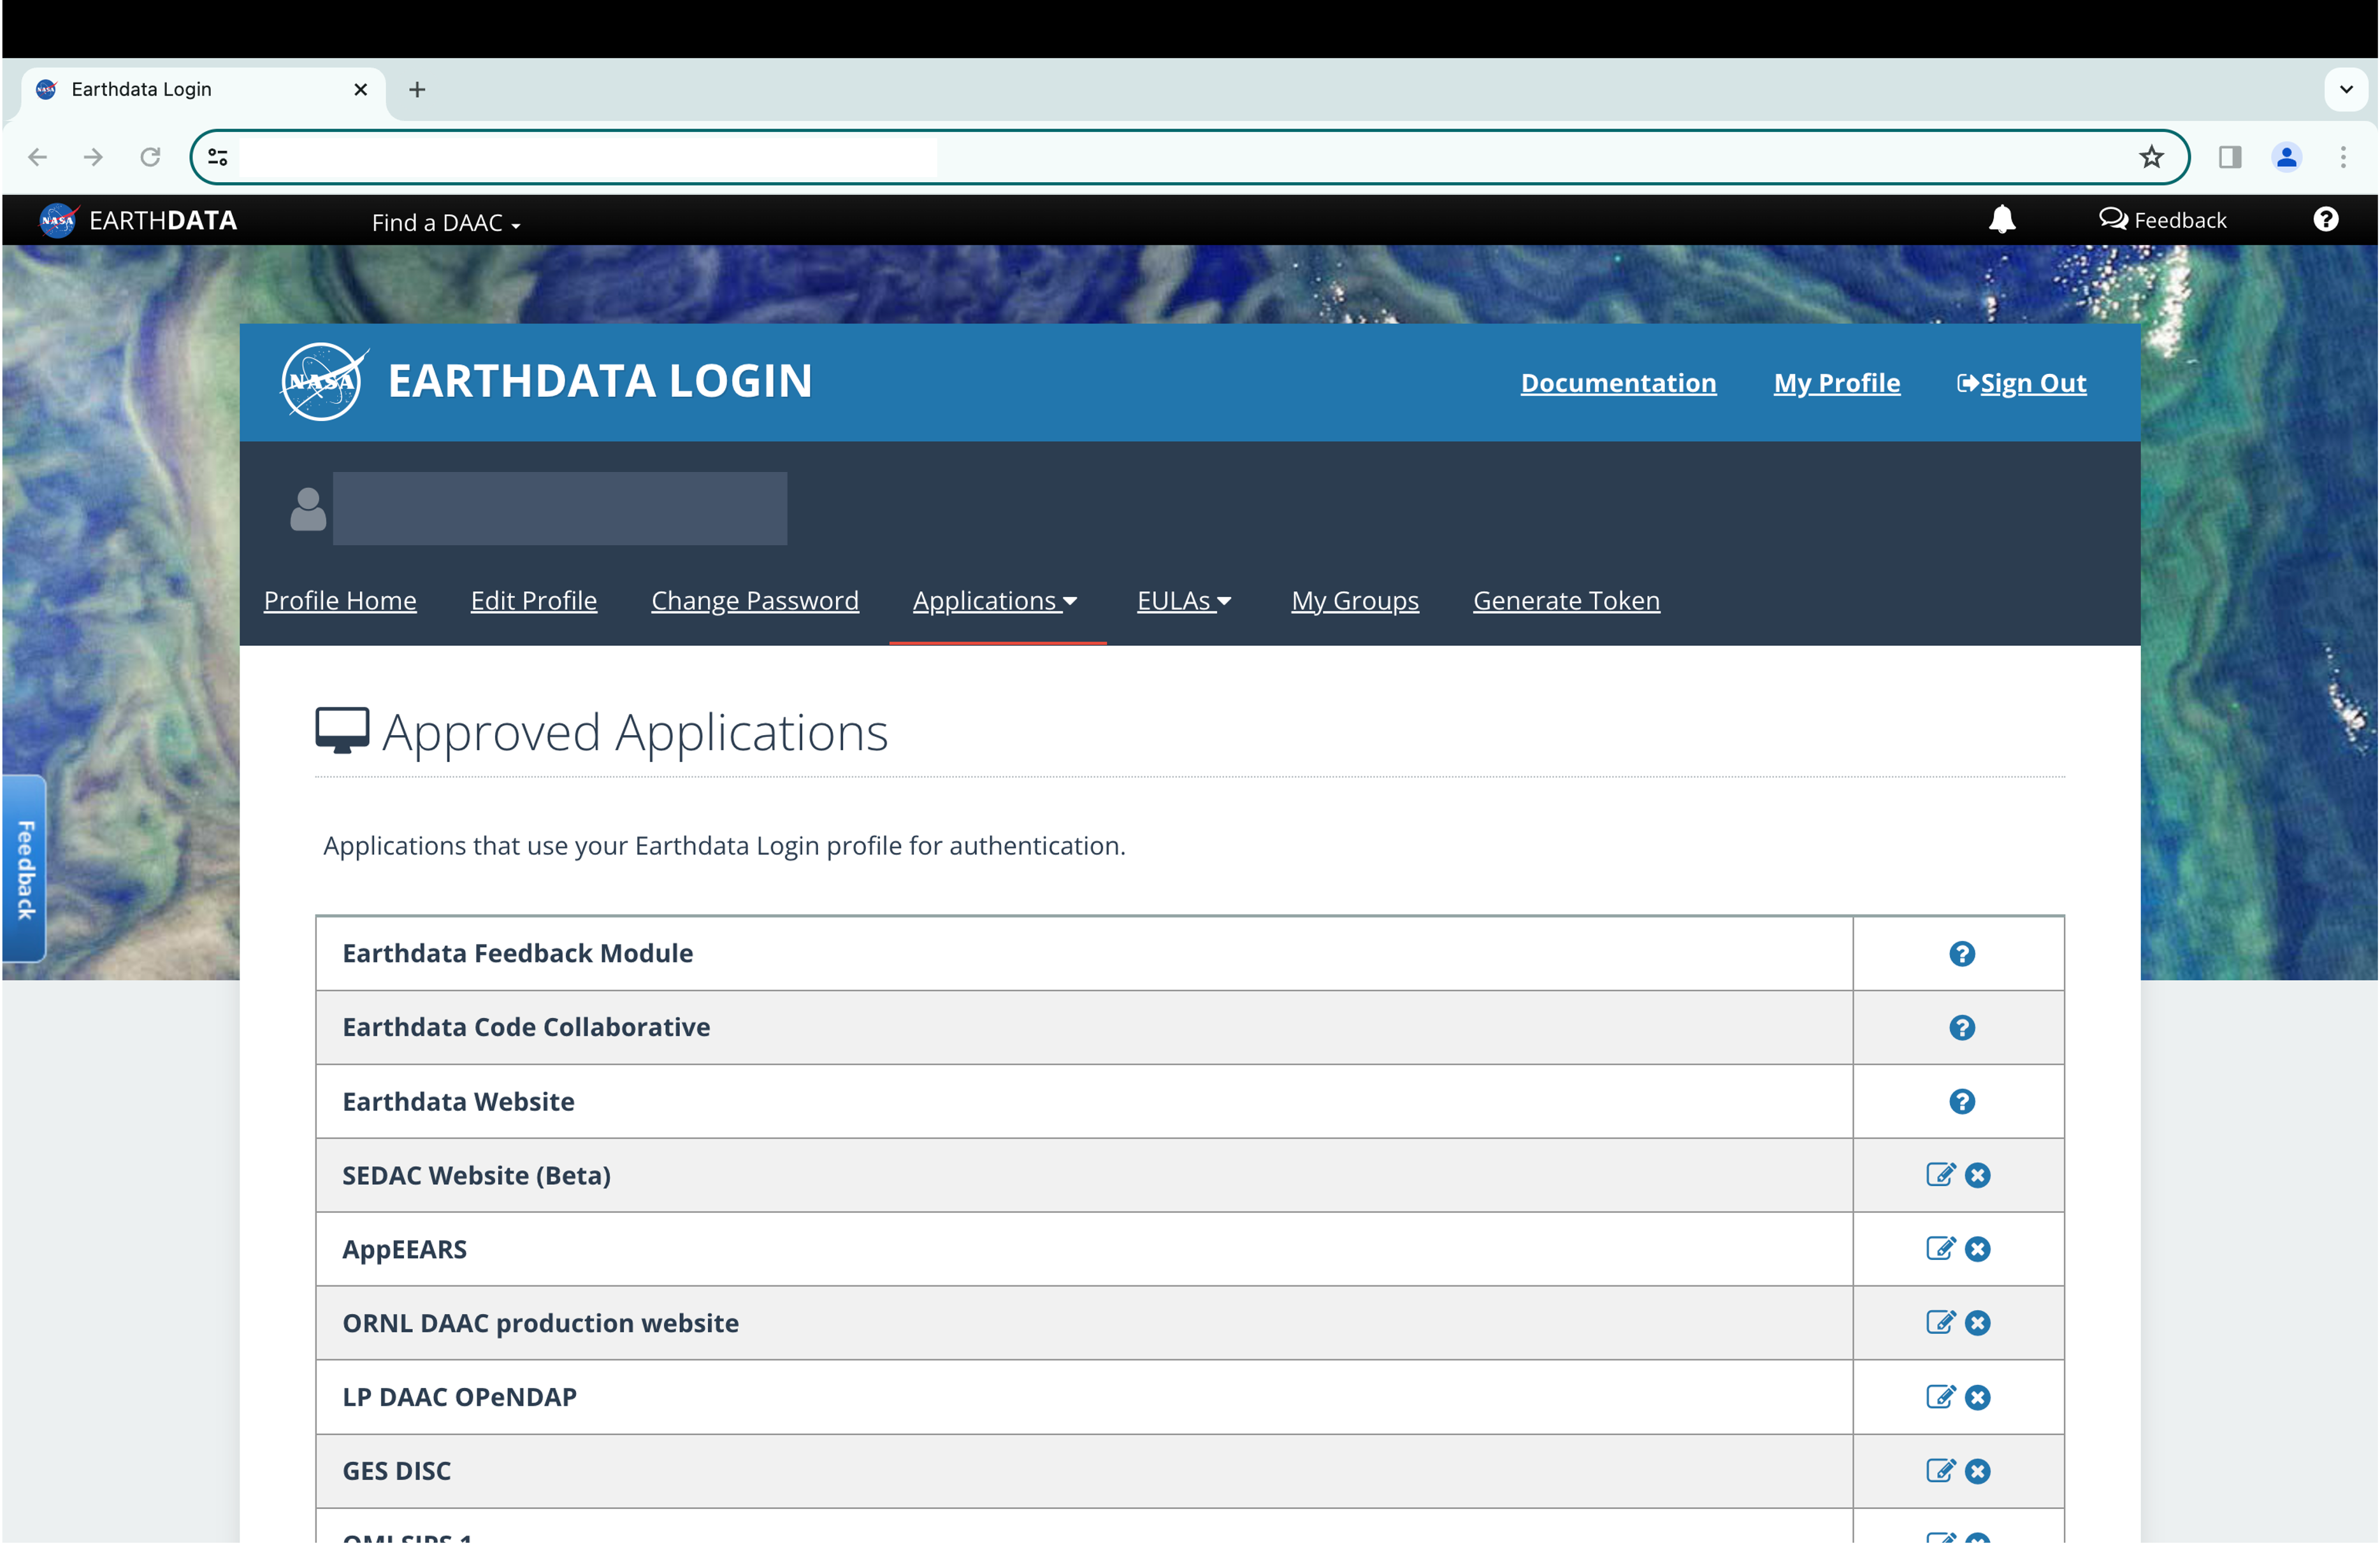Go back to previous page

(x=38, y=157)
